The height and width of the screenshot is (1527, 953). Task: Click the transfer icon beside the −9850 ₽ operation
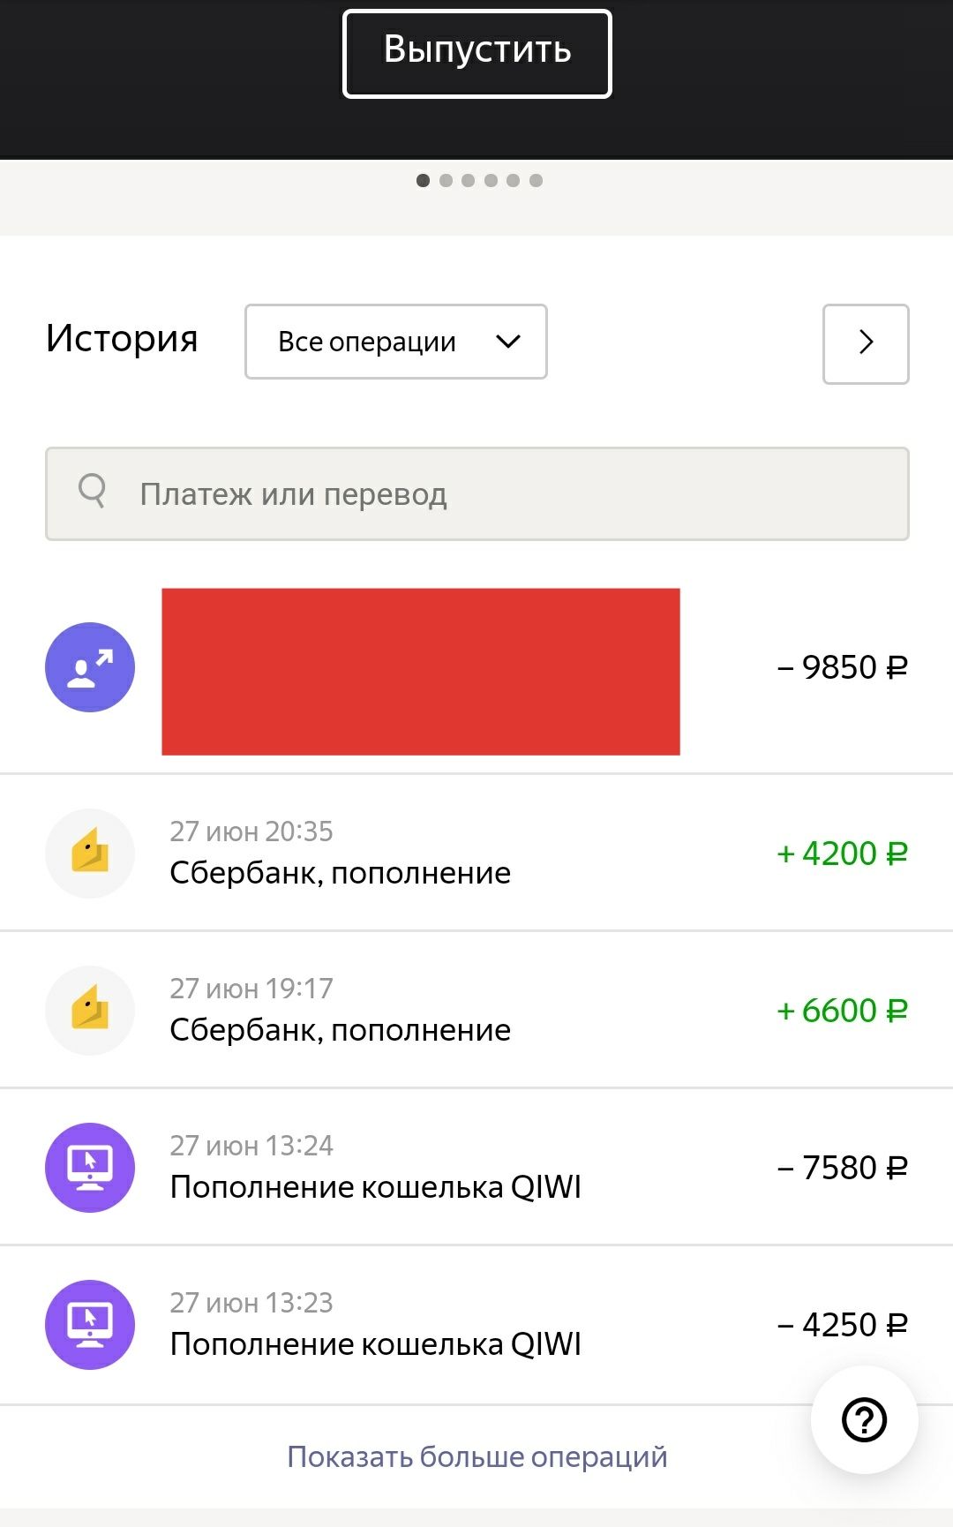tap(90, 667)
